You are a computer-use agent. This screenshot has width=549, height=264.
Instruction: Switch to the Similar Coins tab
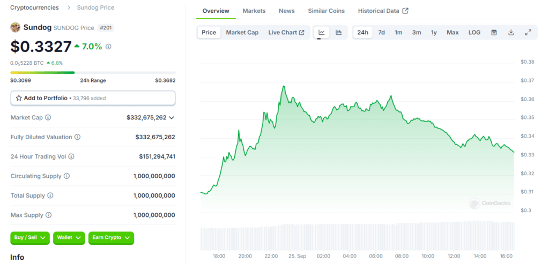click(326, 11)
